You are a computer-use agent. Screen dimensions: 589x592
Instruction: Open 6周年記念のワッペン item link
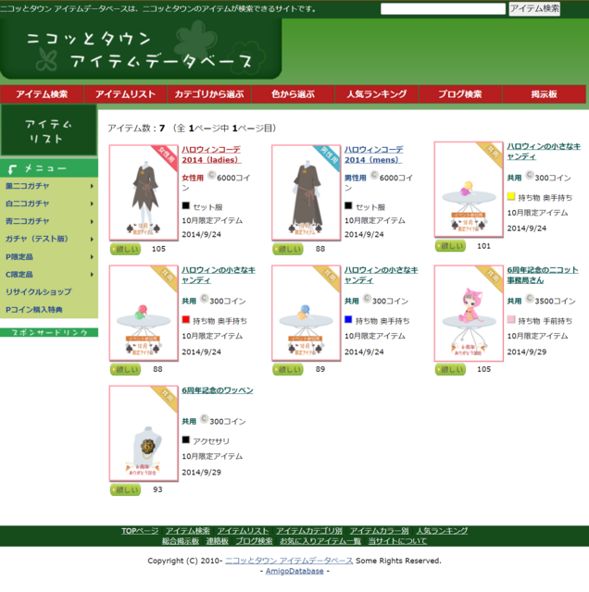(x=218, y=390)
